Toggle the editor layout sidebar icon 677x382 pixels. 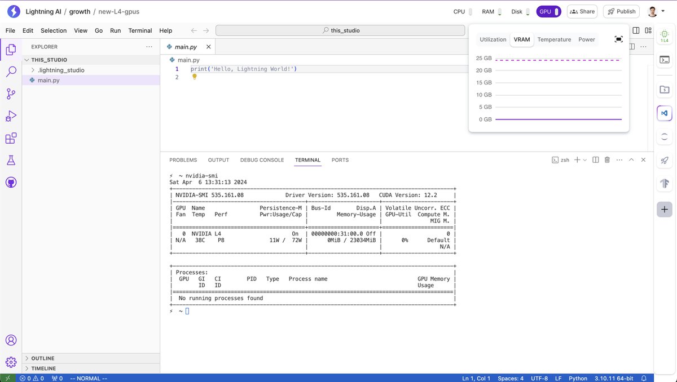click(636, 30)
